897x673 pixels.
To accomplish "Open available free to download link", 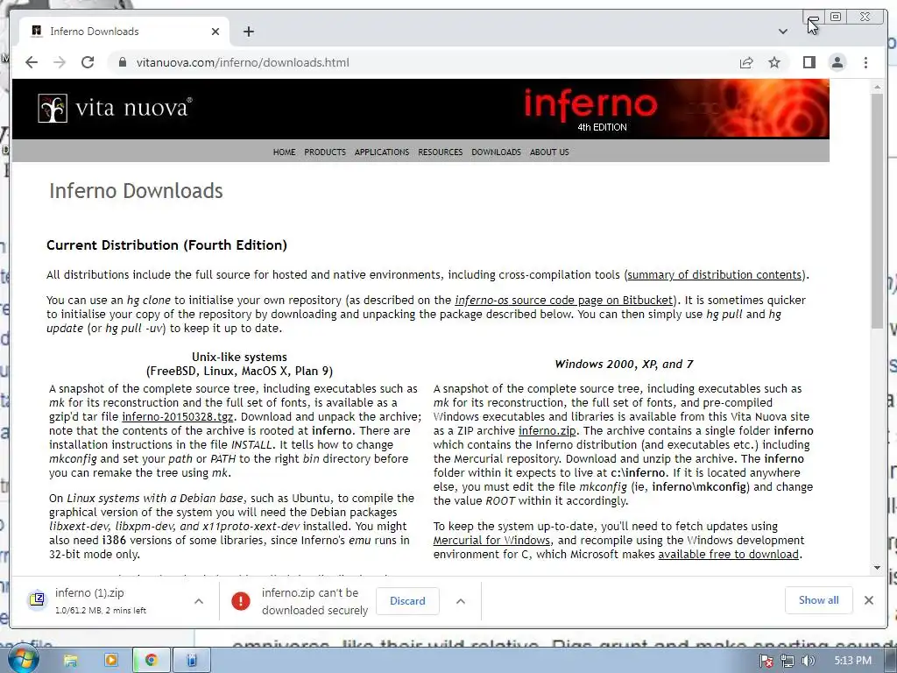I will pyautogui.click(x=728, y=555).
